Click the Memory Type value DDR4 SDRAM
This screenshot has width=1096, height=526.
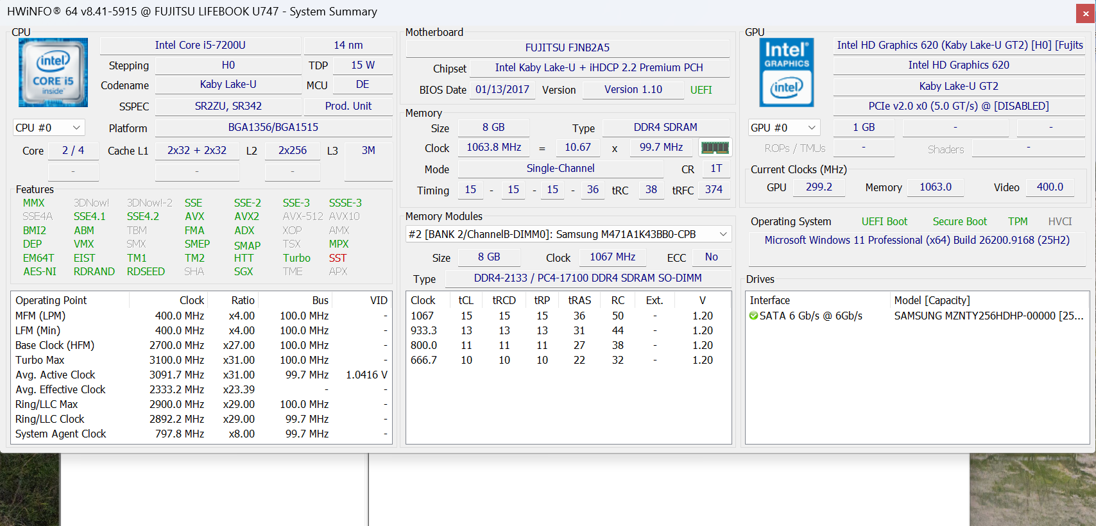(x=666, y=127)
